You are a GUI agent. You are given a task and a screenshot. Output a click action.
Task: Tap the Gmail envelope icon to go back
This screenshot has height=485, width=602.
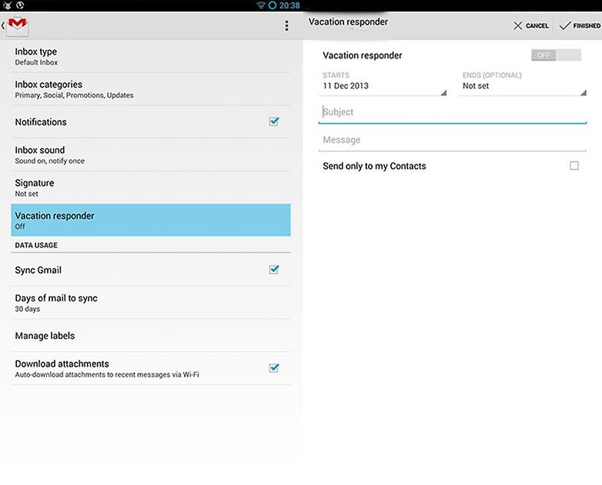18,26
